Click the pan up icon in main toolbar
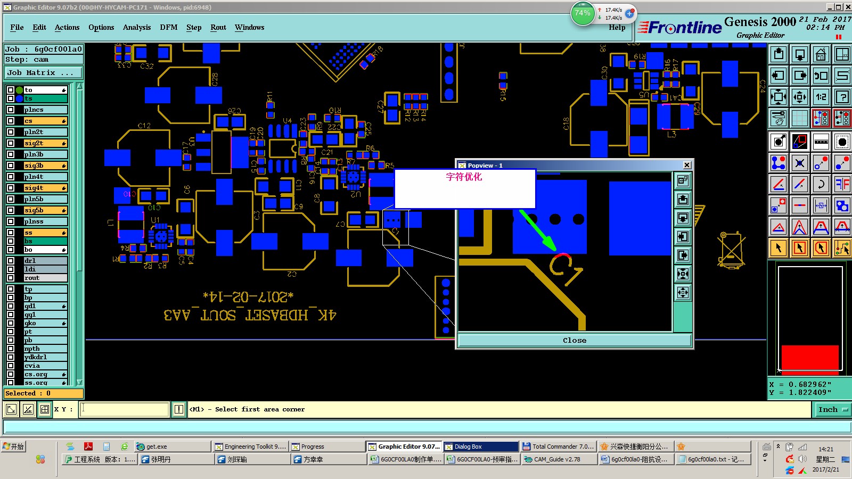852x479 pixels. 779,54
